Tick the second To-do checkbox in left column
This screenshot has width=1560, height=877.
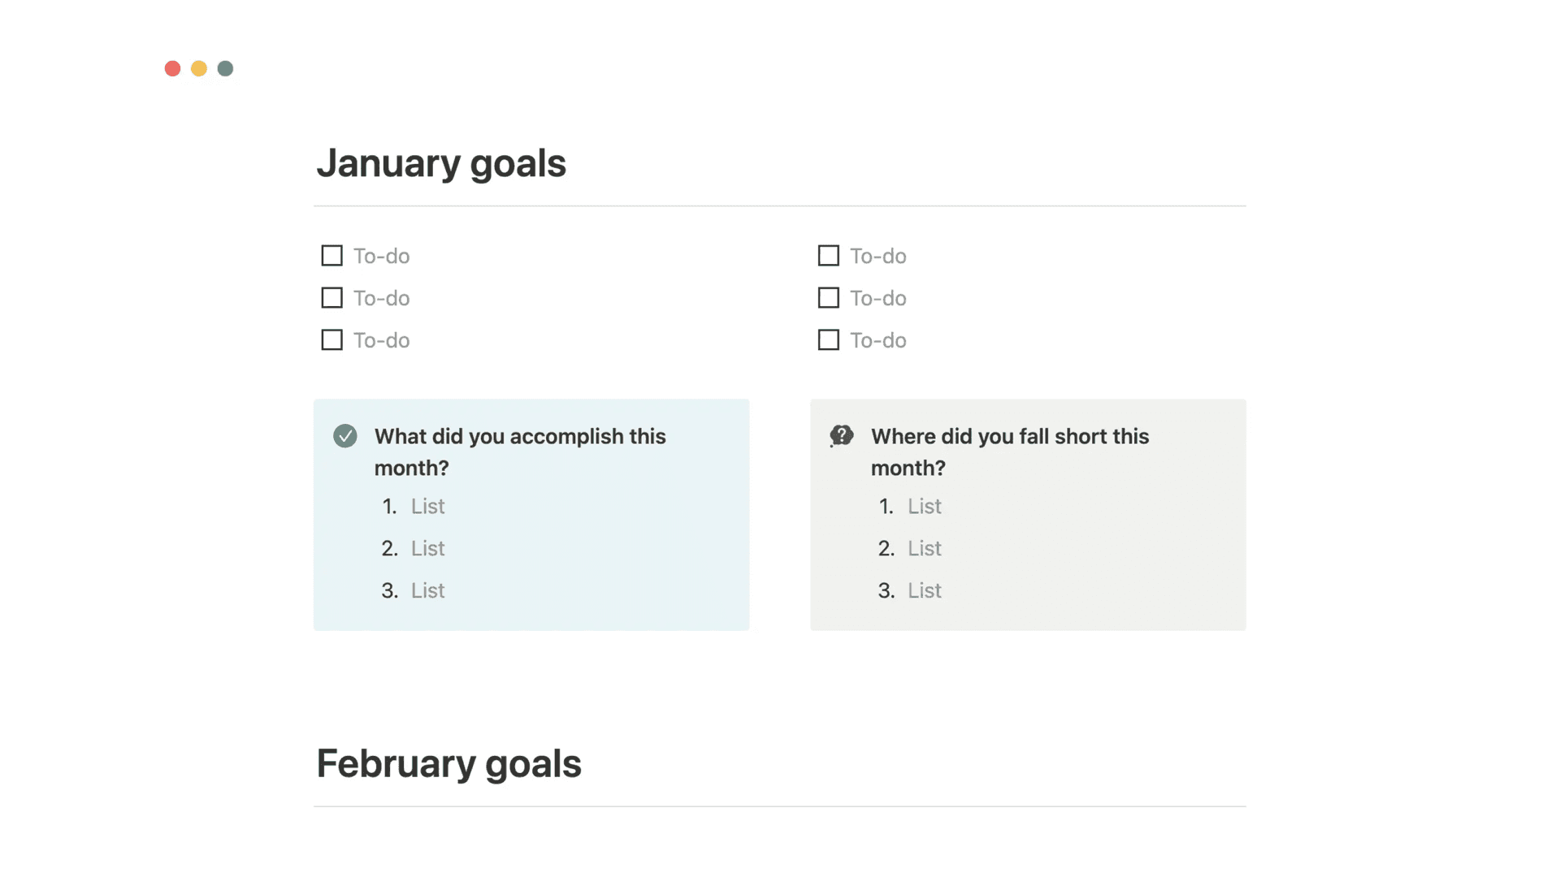pos(331,298)
